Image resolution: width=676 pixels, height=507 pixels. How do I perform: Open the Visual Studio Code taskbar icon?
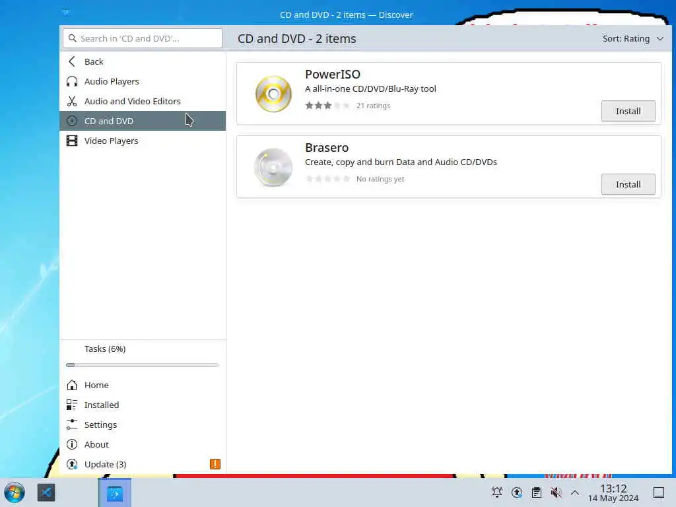click(46, 492)
